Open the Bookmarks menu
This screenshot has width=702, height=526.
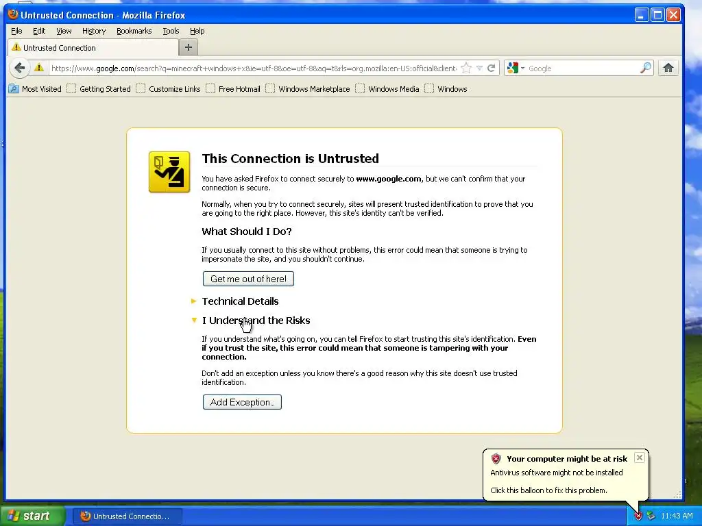pos(134,31)
